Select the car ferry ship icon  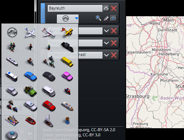12,120
